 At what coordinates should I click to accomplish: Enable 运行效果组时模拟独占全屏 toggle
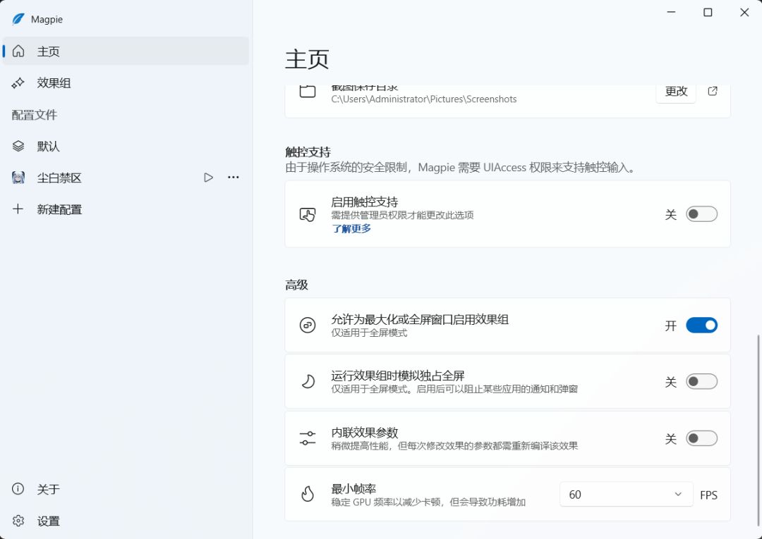(701, 381)
